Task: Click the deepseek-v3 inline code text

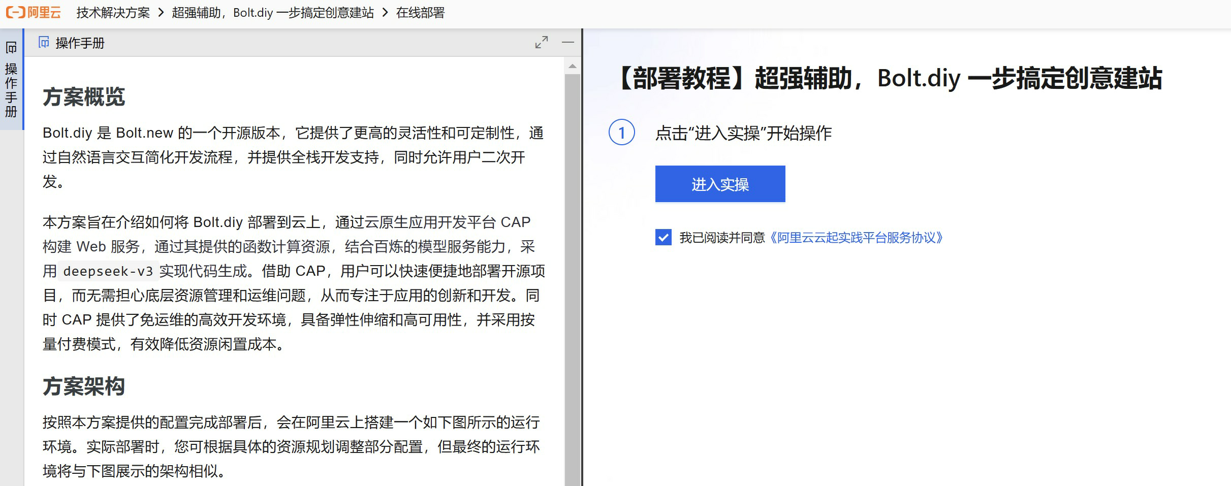Action: 108,271
